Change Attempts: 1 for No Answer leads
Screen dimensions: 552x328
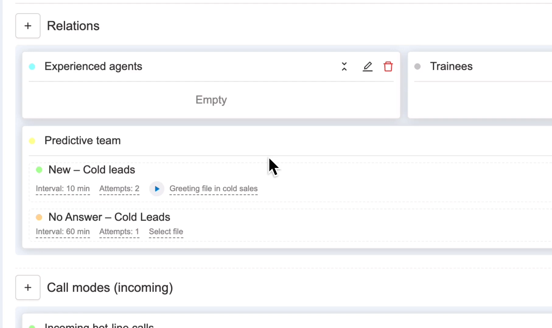click(119, 232)
